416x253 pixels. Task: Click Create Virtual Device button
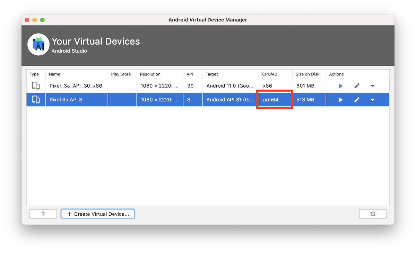[x=98, y=214]
